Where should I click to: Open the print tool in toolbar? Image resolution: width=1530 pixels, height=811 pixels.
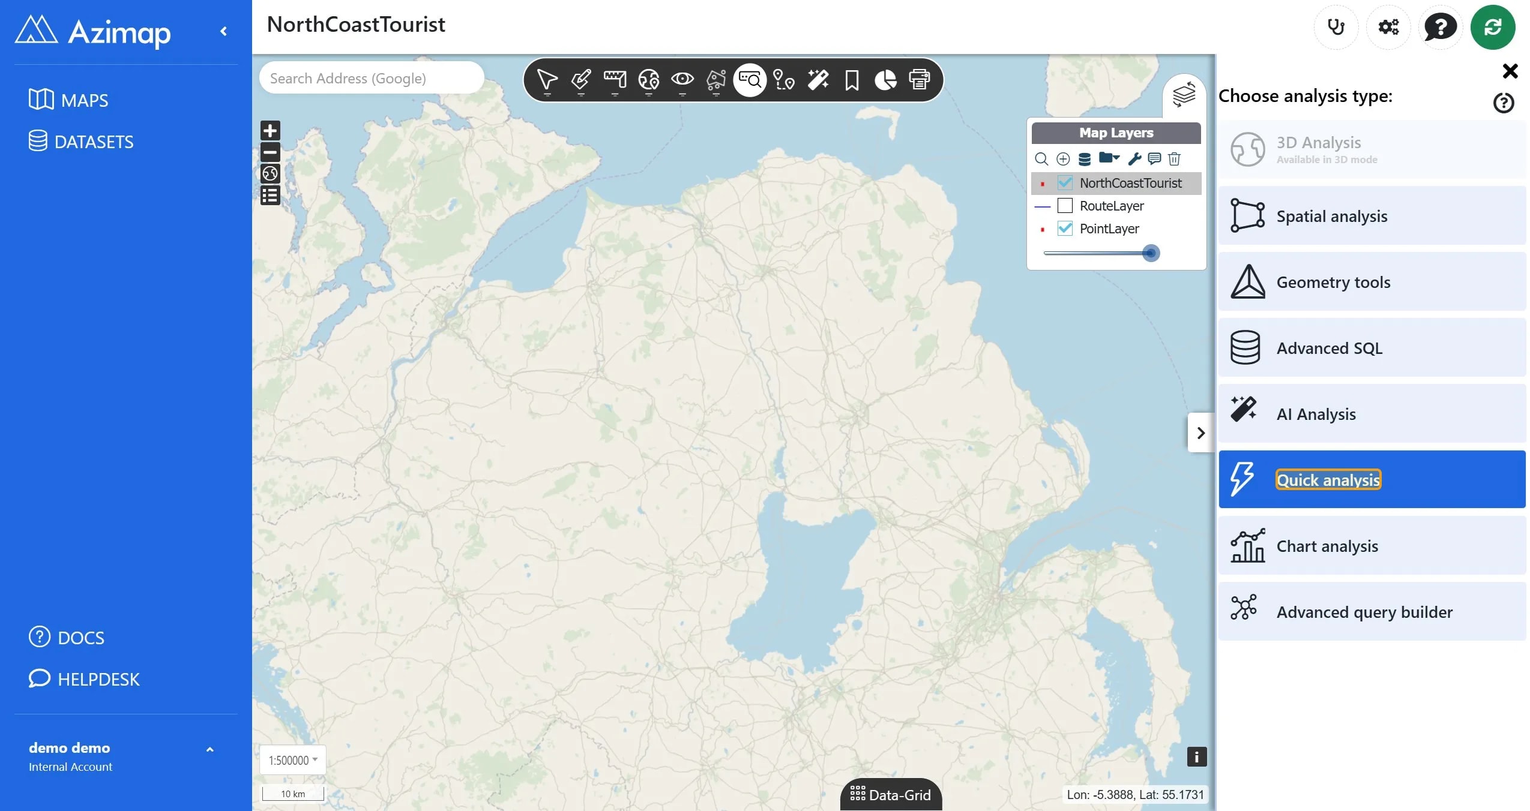click(919, 79)
